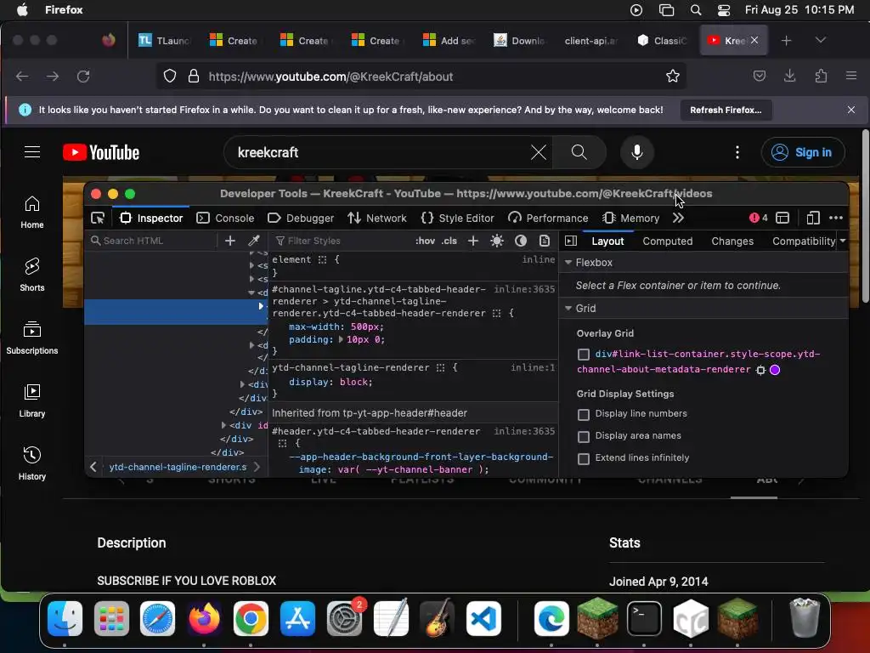870x653 pixels.
Task: Open Visual Studio Code from the Dock
Action: coord(483,619)
